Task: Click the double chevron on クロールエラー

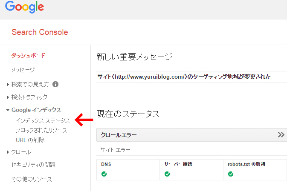Action: (x=281, y=135)
